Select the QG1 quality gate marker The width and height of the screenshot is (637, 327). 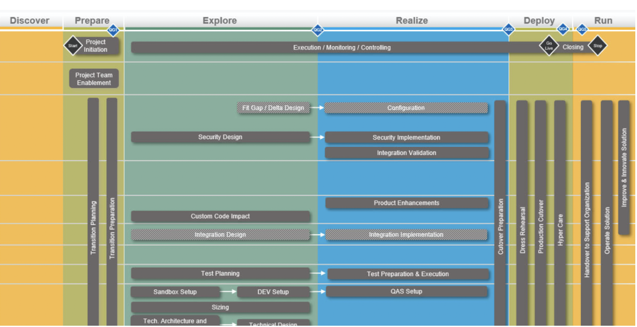click(113, 30)
